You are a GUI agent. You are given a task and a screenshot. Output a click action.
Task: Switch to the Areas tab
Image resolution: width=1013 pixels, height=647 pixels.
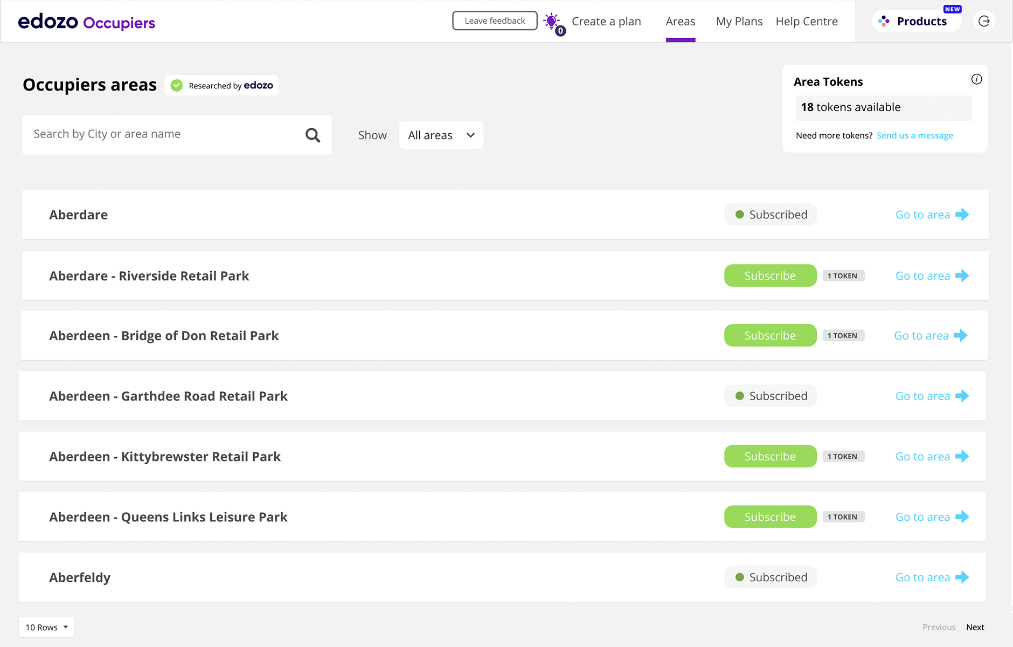coord(680,21)
